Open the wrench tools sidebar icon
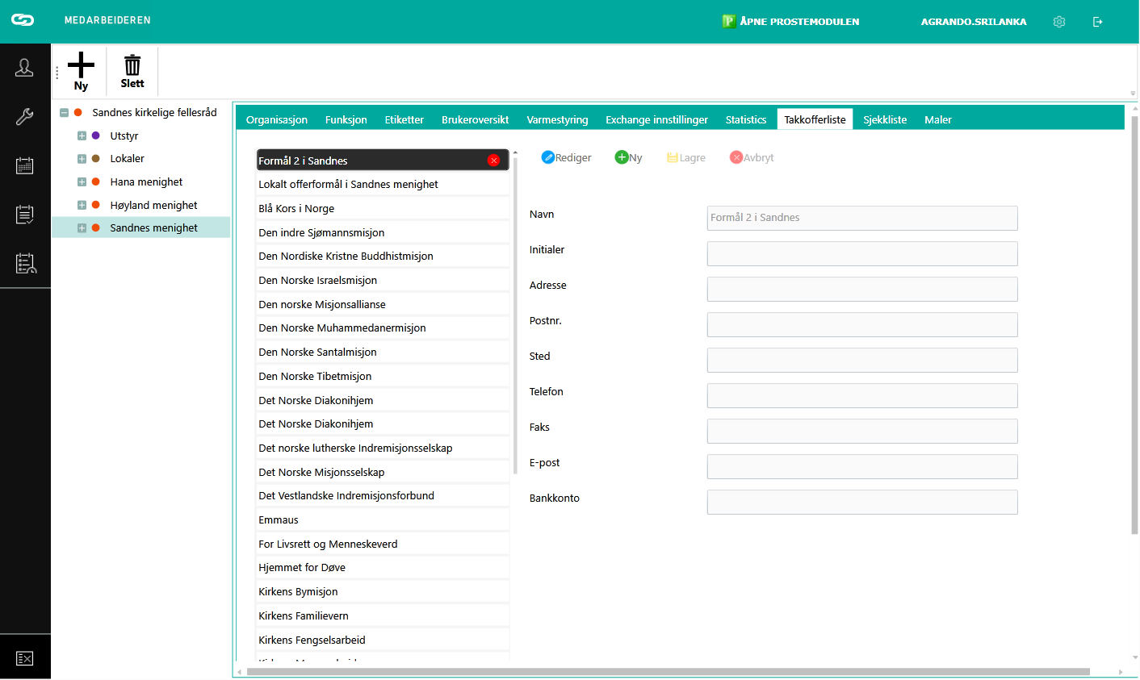 pos(24,117)
